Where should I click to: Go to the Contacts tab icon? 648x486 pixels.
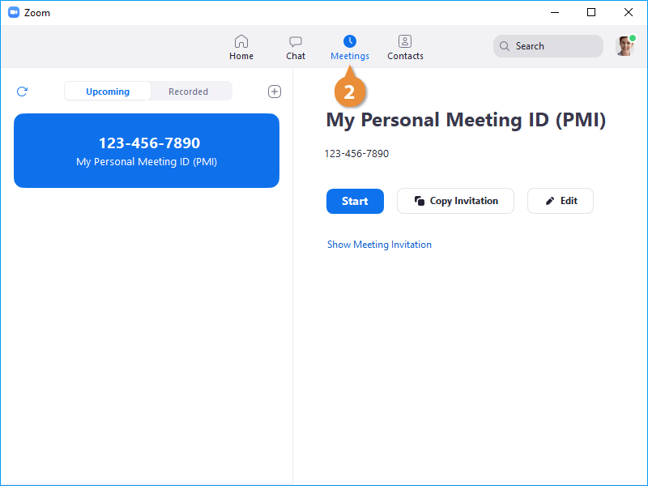click(x=405, y=41)
